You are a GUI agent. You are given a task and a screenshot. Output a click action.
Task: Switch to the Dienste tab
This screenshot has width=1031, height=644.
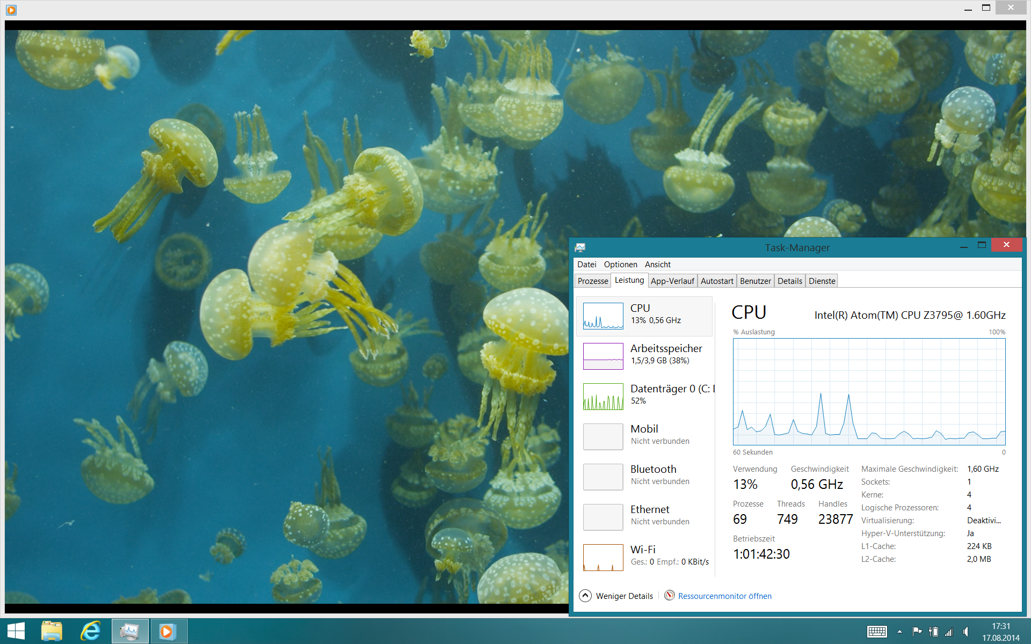click(x=822, y=281)
